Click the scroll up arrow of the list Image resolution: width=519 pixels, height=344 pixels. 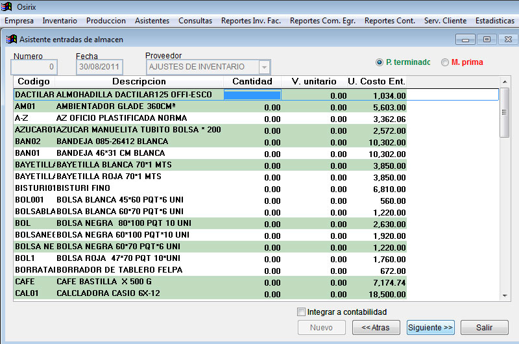505,82
